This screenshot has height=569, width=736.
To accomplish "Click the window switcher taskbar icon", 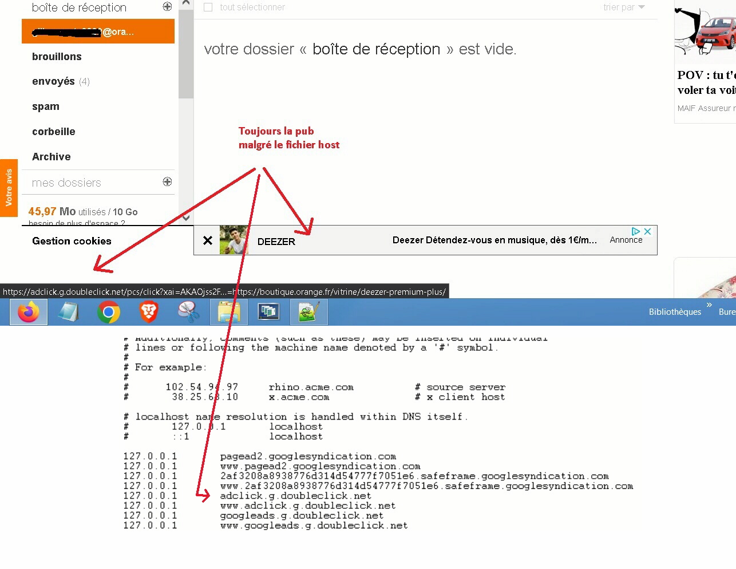I will (x=269, y=312).
